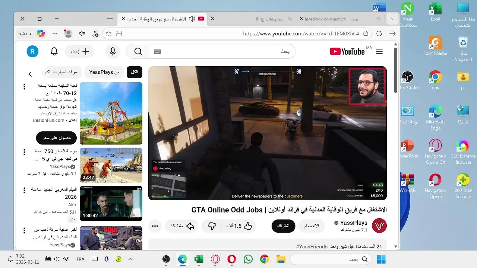
Task: Mute the YouTube tab via speaker icon
Action: pyautogui.click(x=192, y=19)
